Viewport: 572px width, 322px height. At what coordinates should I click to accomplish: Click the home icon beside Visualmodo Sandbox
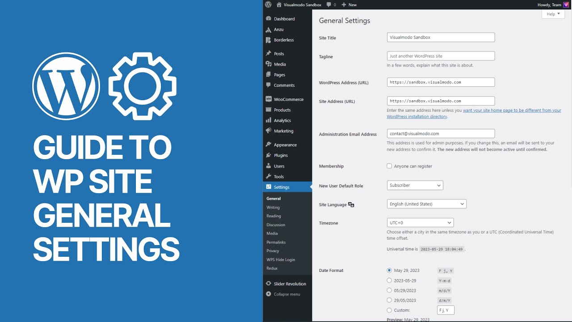[279, 4]
